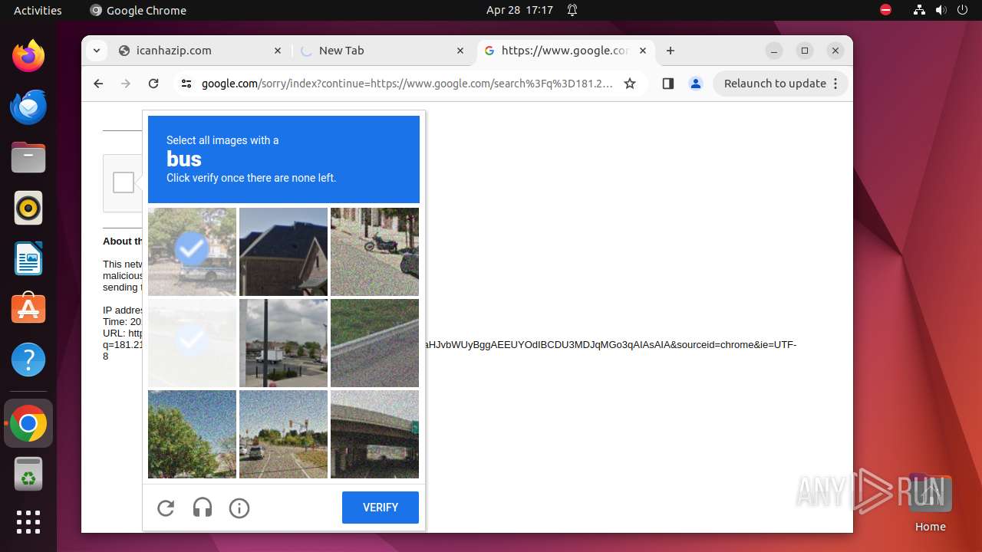Open Rhythmbox from the dock

pos(28,208)
